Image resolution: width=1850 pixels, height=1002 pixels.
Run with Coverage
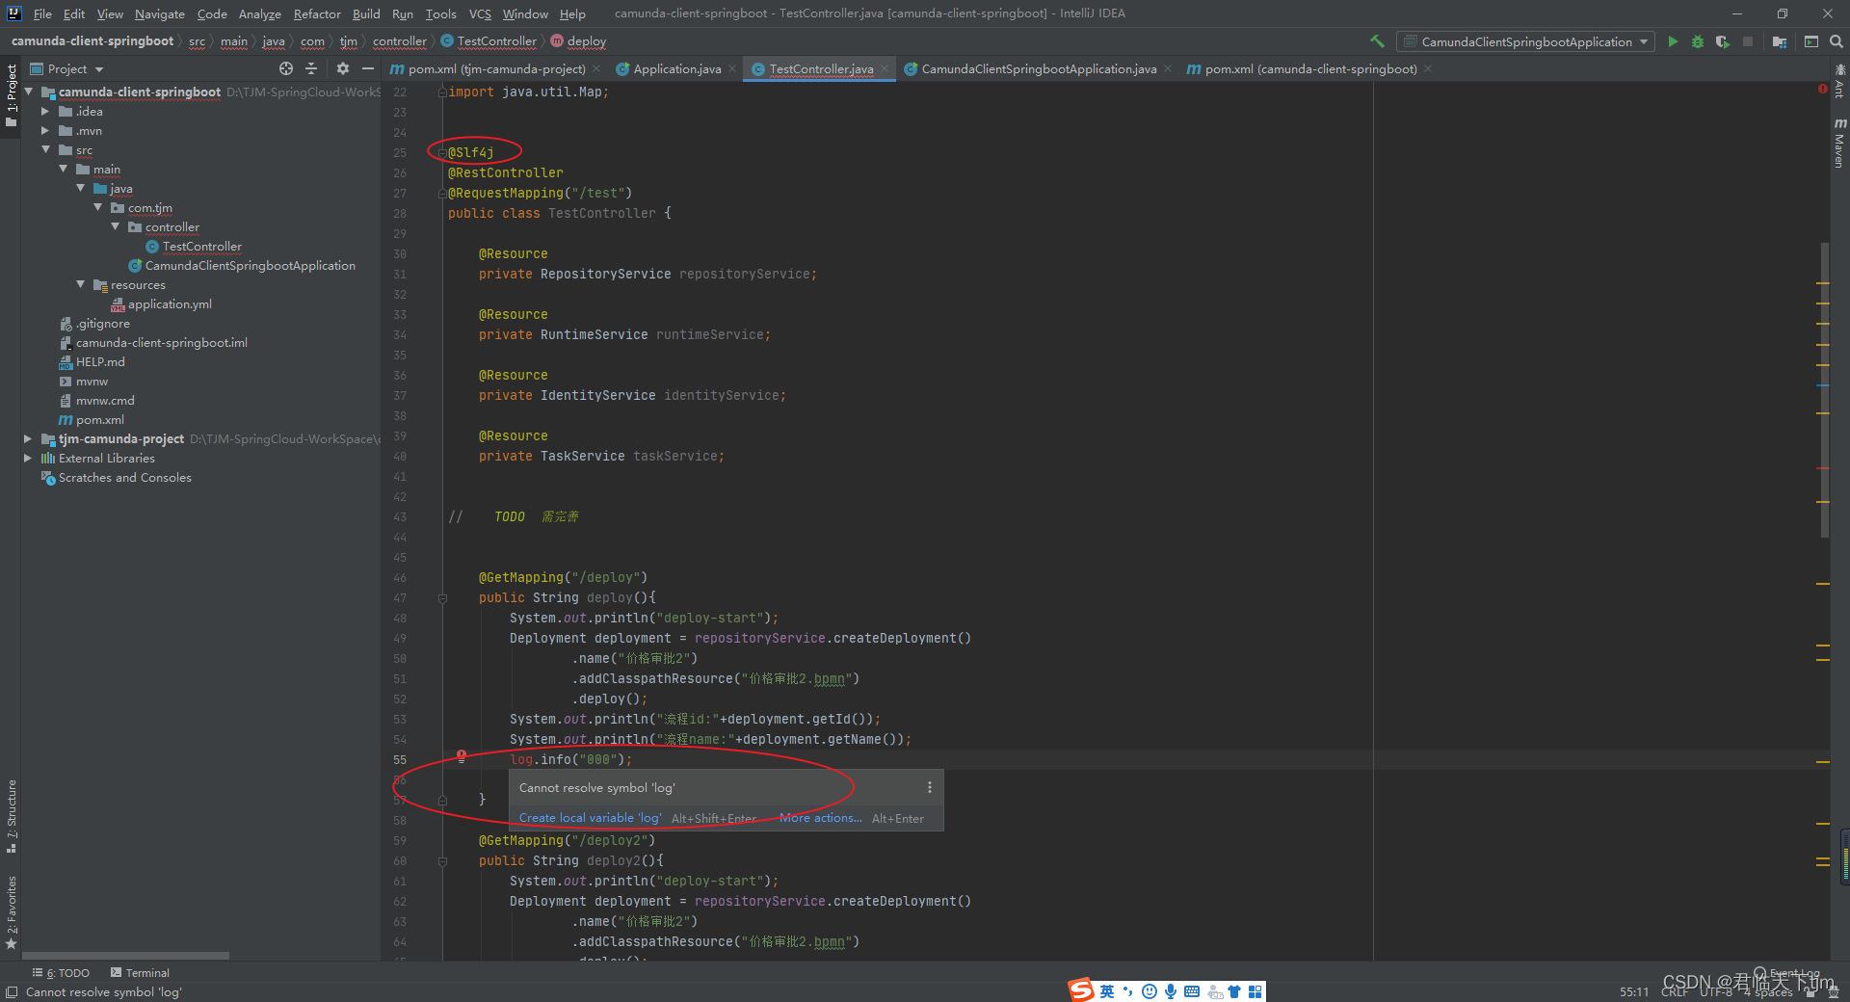tap(1723, 41)
